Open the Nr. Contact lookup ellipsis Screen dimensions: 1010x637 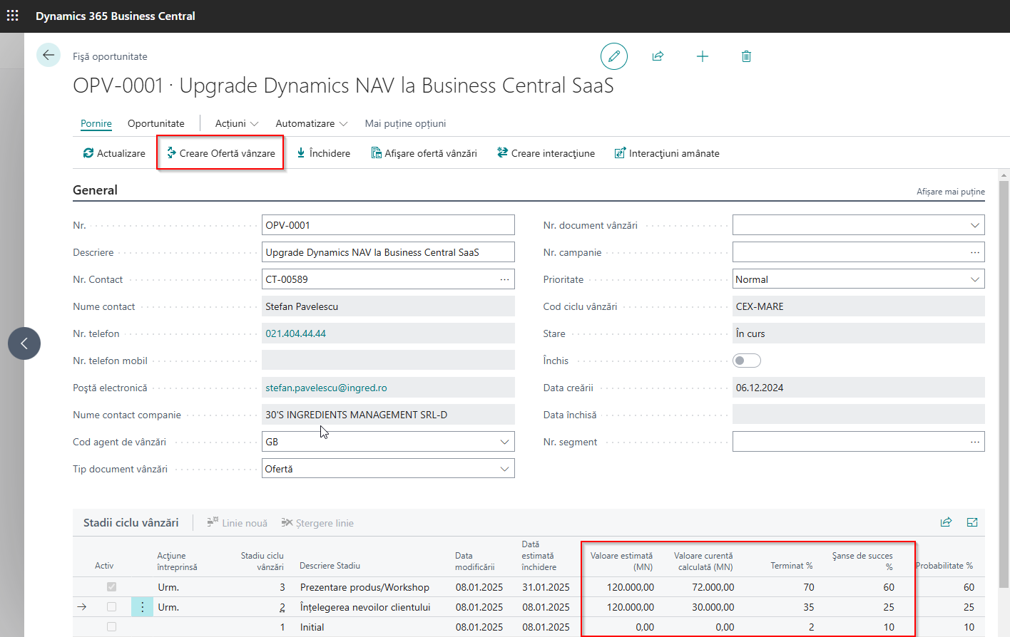coord(504,279)
